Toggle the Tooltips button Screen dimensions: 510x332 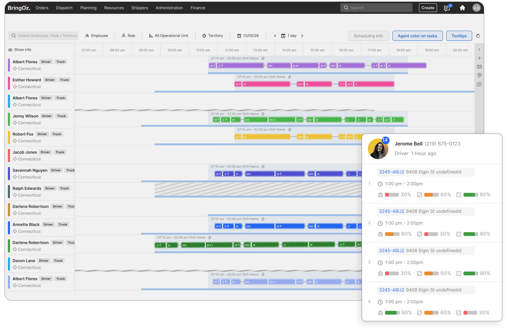point(459,36)
